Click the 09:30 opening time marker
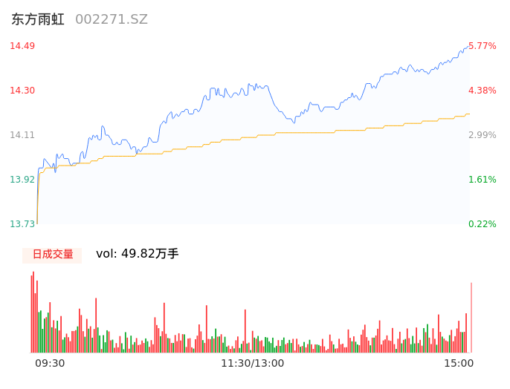The image size is (510, 389). click(x=50, y=363)
